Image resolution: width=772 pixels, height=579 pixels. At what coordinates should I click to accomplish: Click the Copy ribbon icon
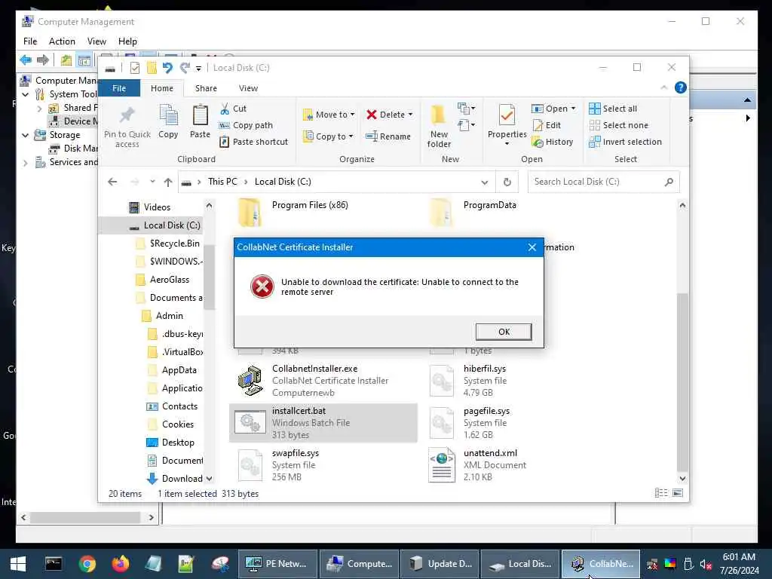coord(168,115)
